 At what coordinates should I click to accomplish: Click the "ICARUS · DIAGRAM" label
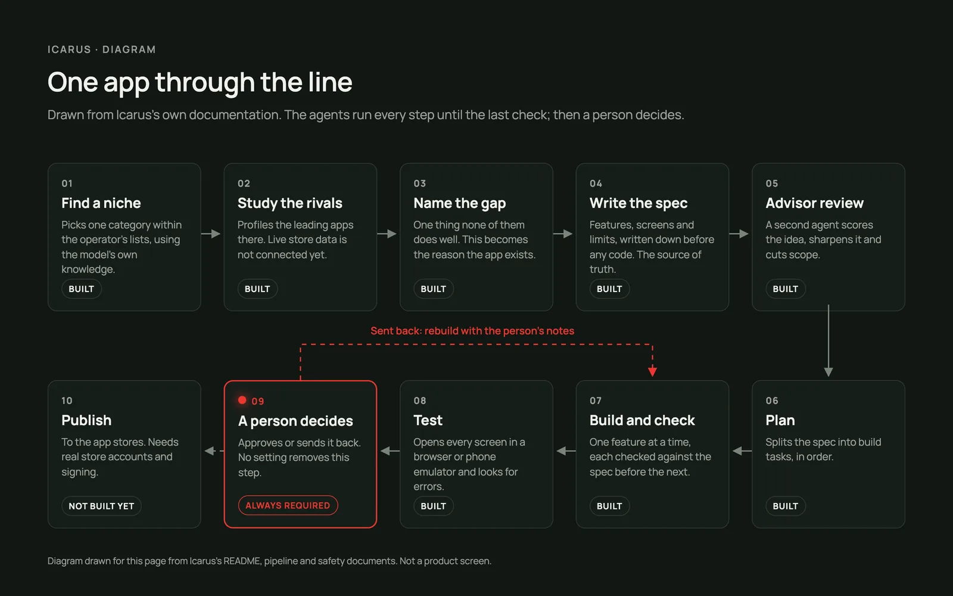tap(102, 49)
